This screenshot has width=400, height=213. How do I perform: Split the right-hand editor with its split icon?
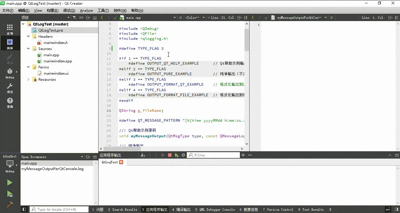pyautogui.click(x=390, y=18)
